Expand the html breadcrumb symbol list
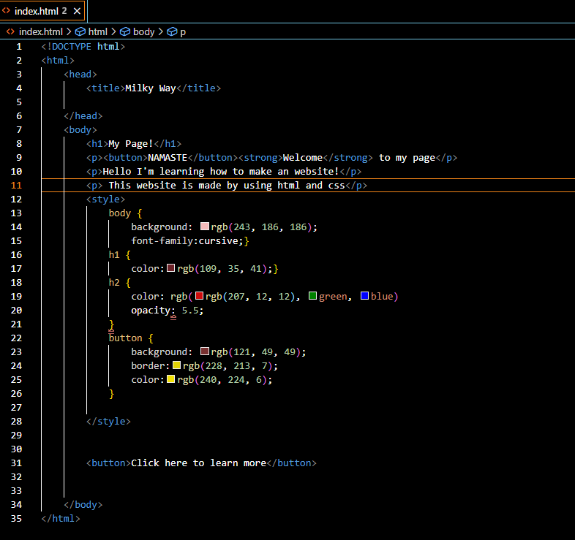This screenshot has width=575, height=540. click(97, 31)
